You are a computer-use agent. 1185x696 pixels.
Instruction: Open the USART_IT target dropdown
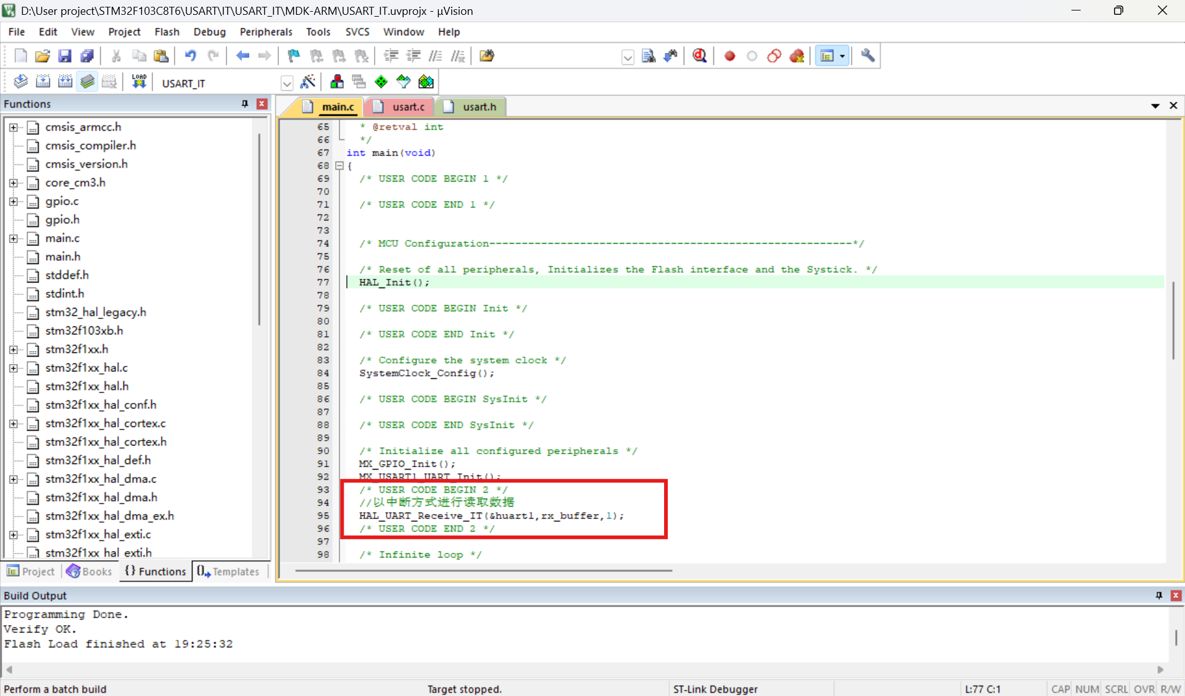[x=286, y=83]
